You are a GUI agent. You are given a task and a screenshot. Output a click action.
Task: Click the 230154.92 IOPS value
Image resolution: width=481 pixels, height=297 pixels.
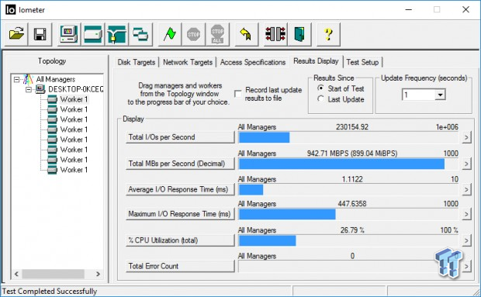[352, 127]
